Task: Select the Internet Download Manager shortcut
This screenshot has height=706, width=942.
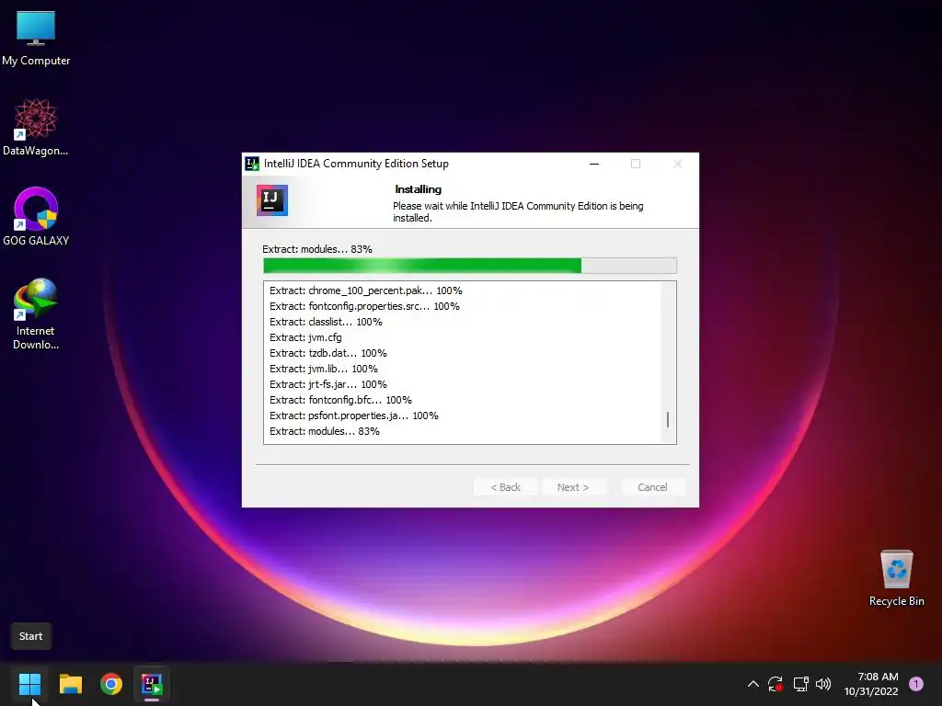Action: tap(36, 314)
